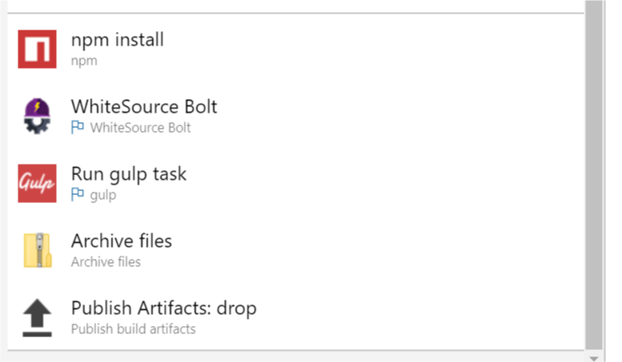Screen dimensions: 622x362
Task: Select the WhiteSource Bolt task title
Action: (x=144, y=106)
